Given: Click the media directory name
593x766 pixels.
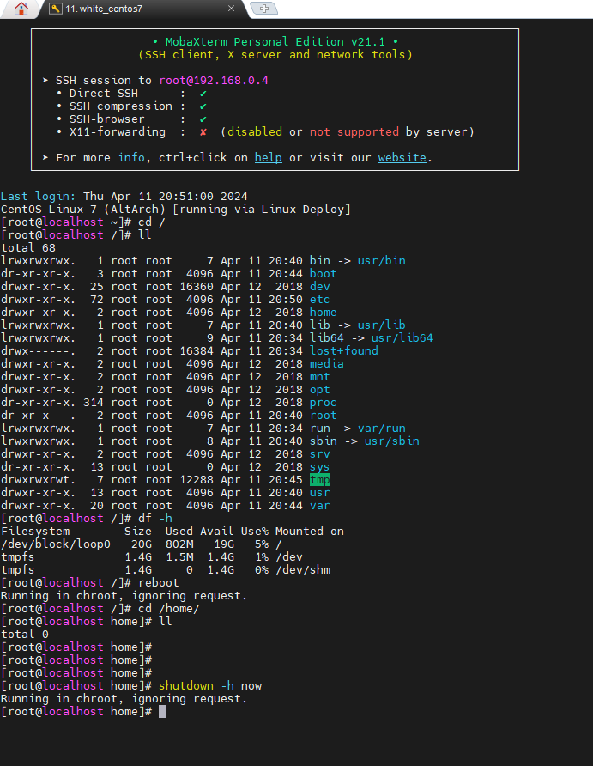Looking at the screenshot, I should coord(326,364).
